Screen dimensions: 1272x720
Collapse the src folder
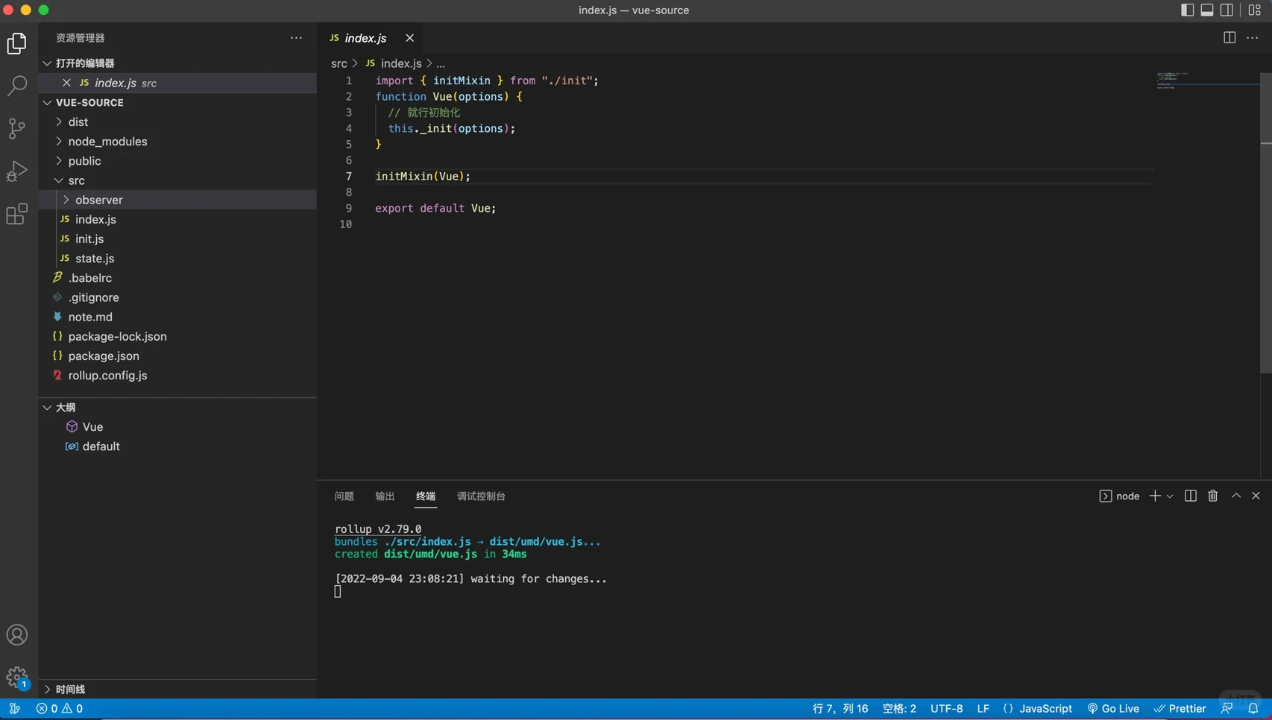click(x=76, y=180)
